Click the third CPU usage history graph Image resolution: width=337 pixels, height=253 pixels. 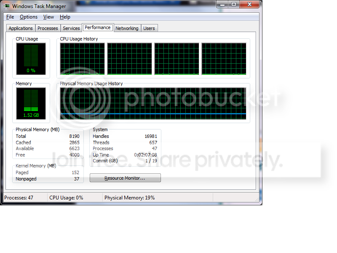coord(177,59)
